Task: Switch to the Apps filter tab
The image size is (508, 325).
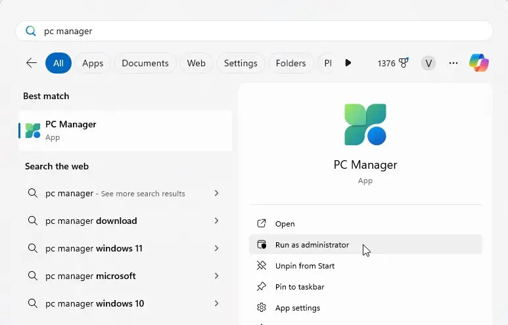Action: tap(93, 63)
